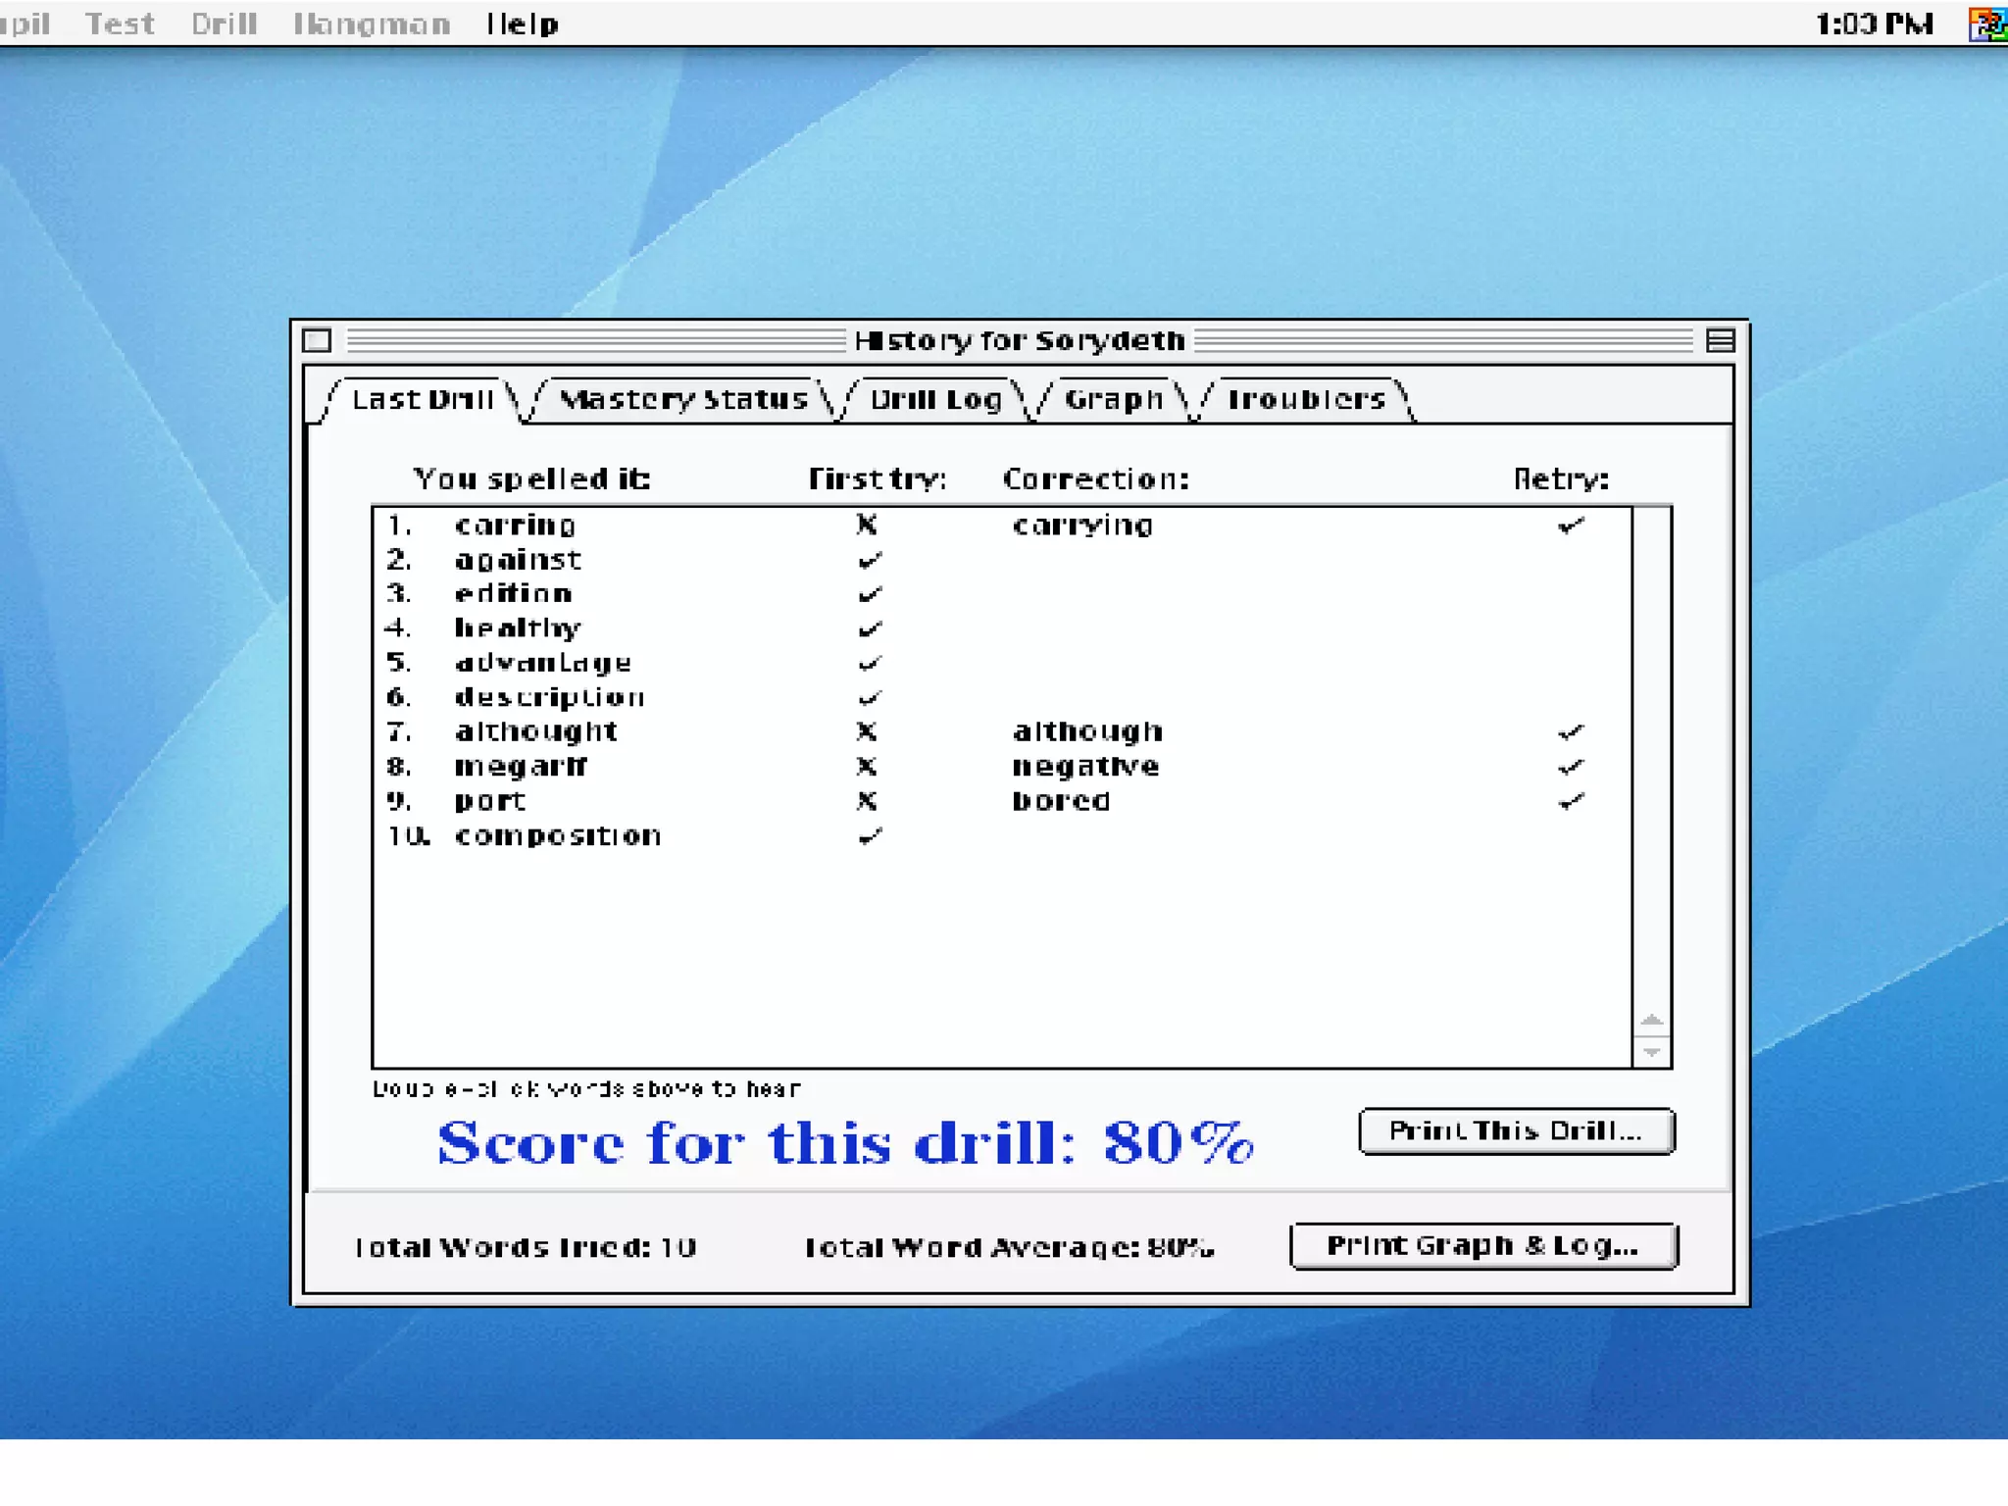
Task: Switch to the Mastery Status tab
Action: (x=683, y=400)
